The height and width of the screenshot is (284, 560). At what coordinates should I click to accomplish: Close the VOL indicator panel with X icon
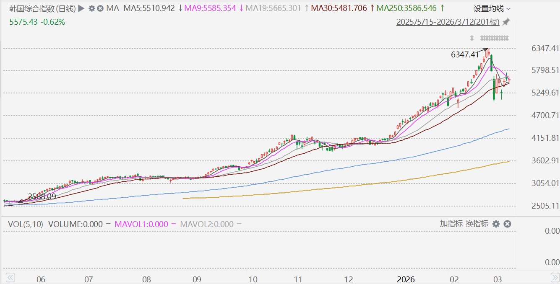coord(507,224)
